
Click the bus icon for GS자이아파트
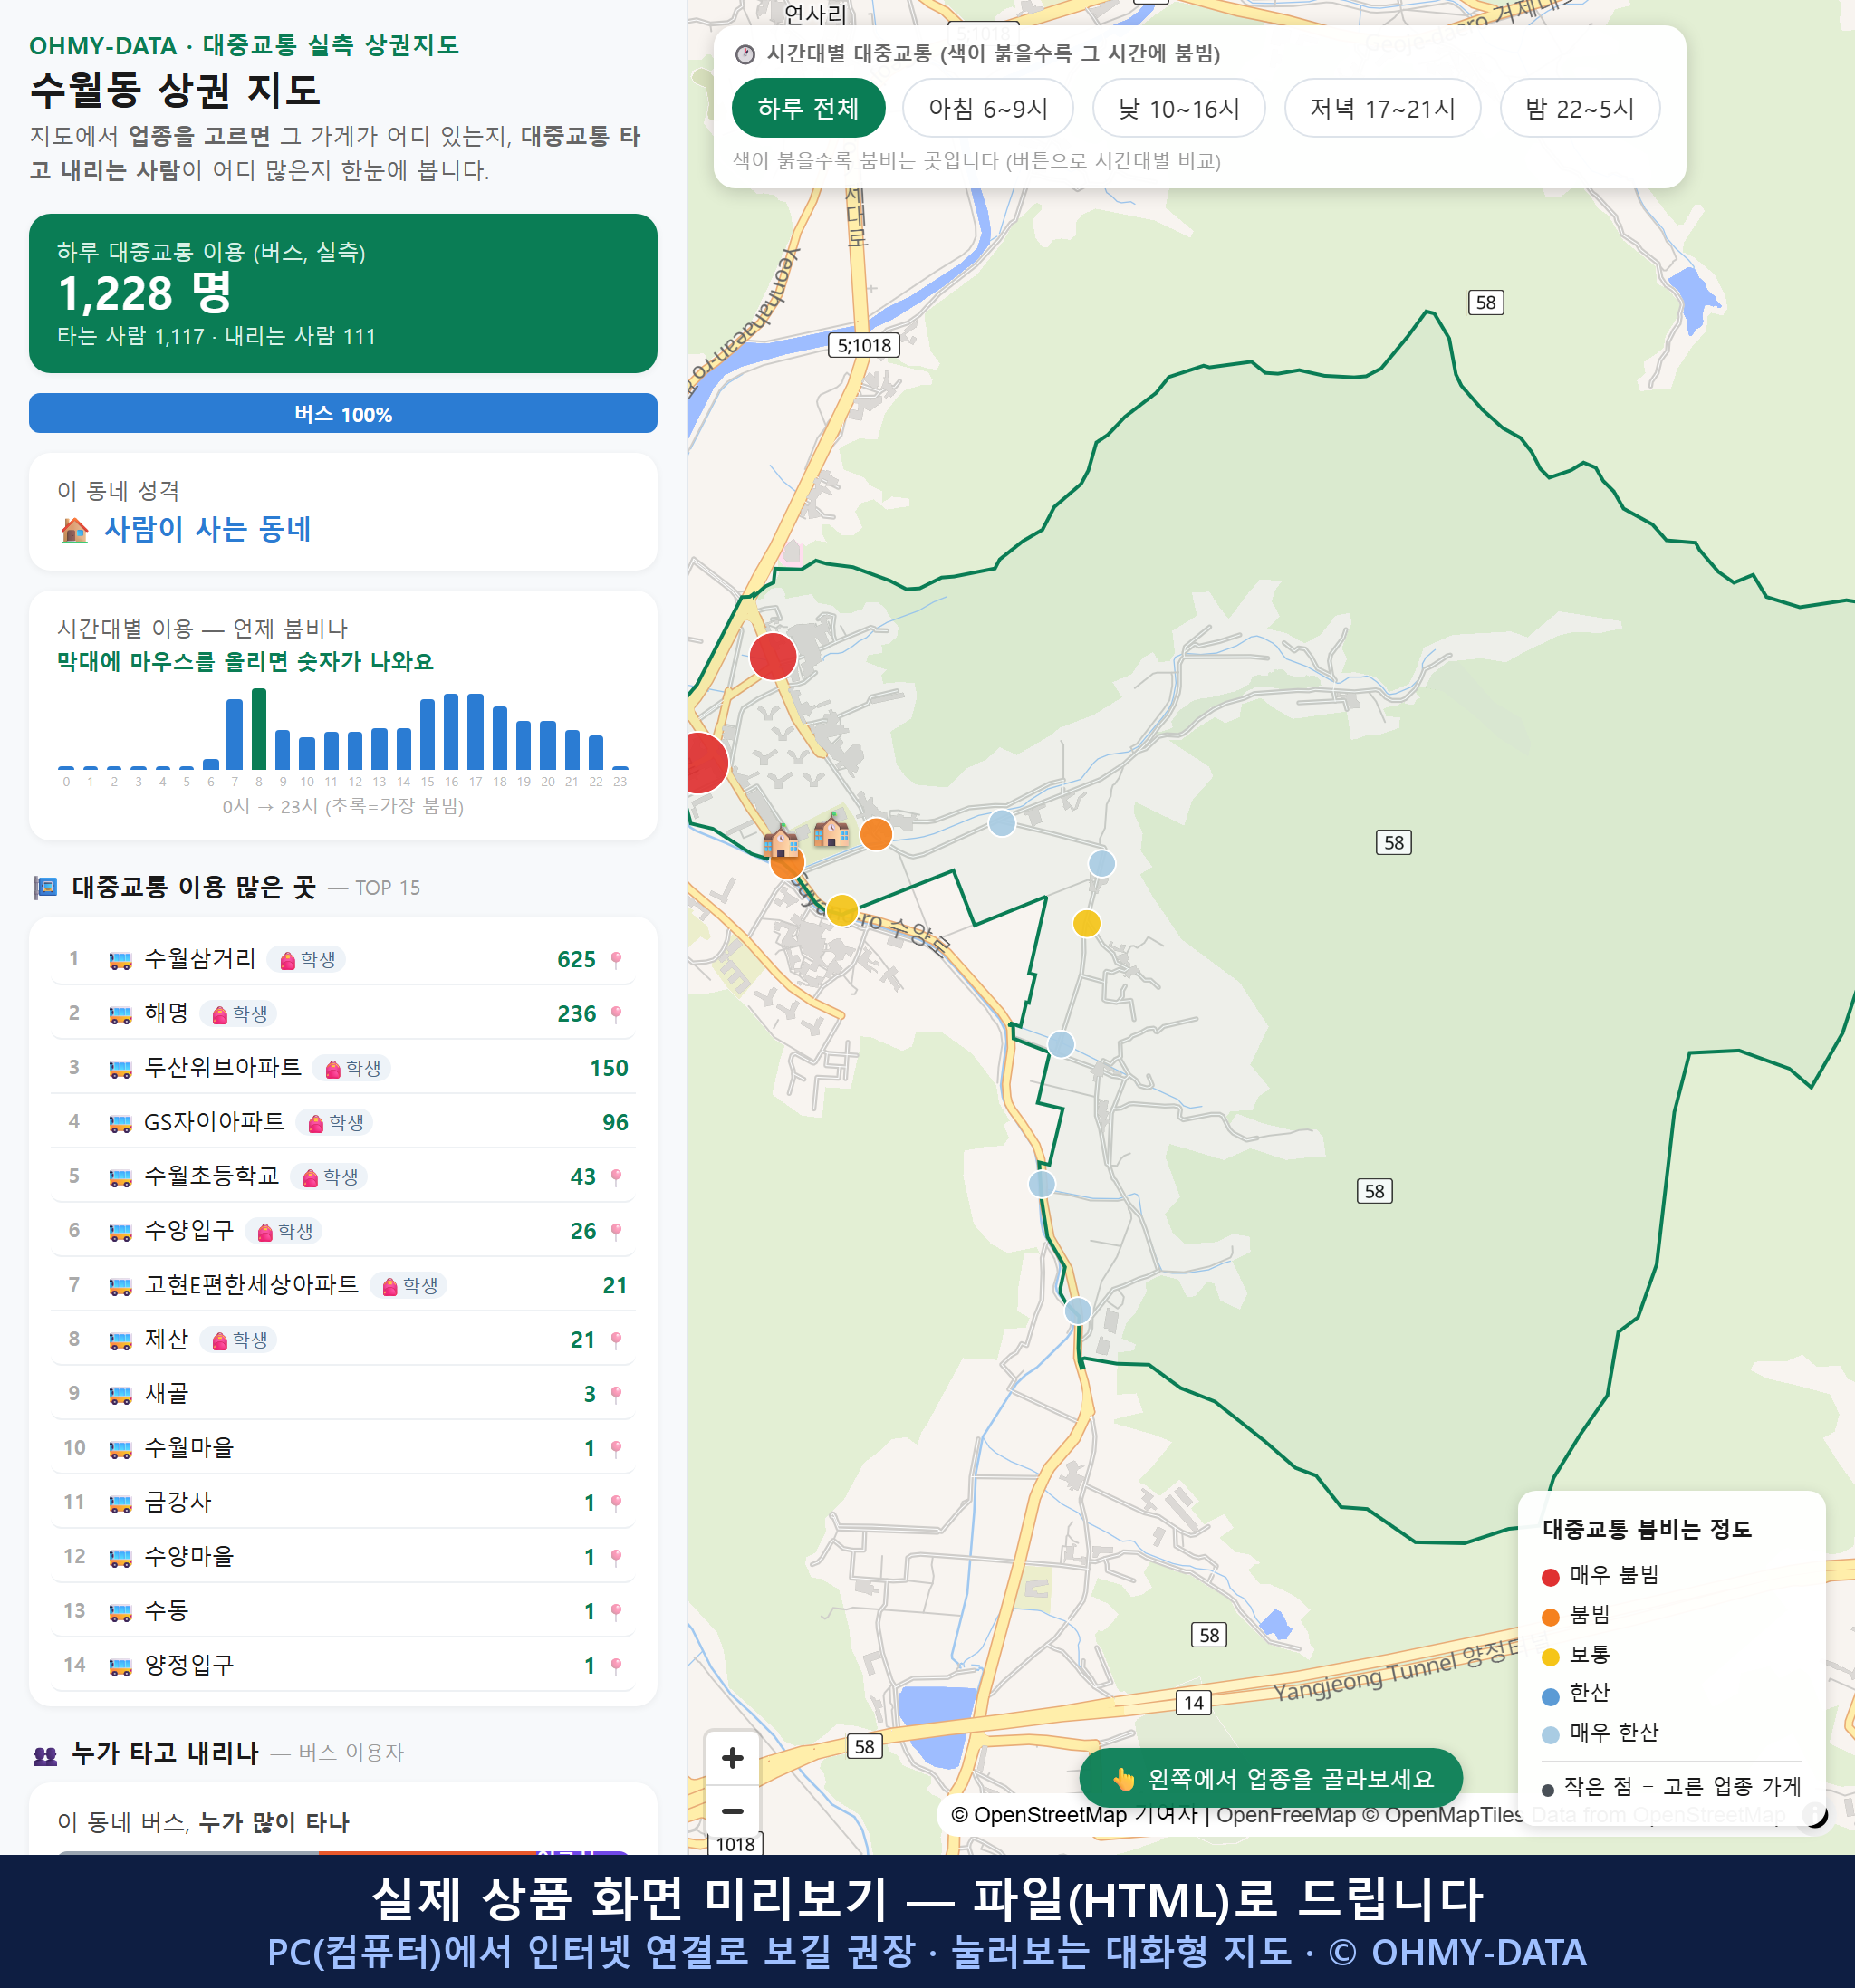pyautogui.click(x=120, y=1123)
